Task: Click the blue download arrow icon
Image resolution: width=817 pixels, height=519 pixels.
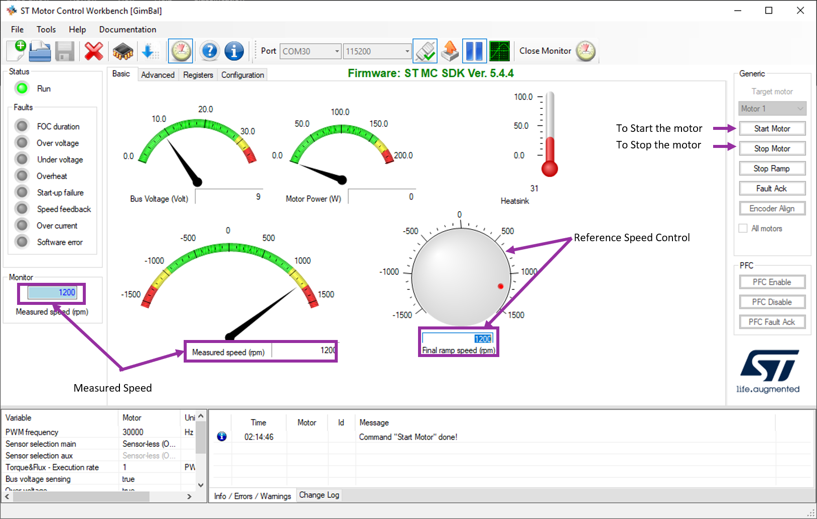Action: click(x=150, y=51)
